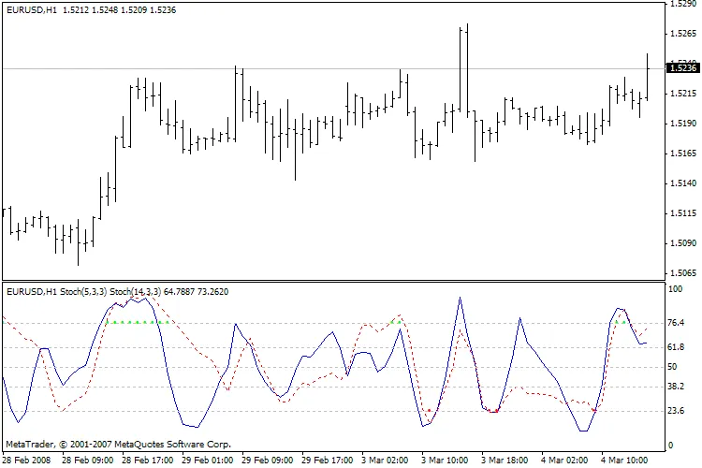Click the last price bar on the chart
This screenshot has width=702, height=468.
(647, 77)
